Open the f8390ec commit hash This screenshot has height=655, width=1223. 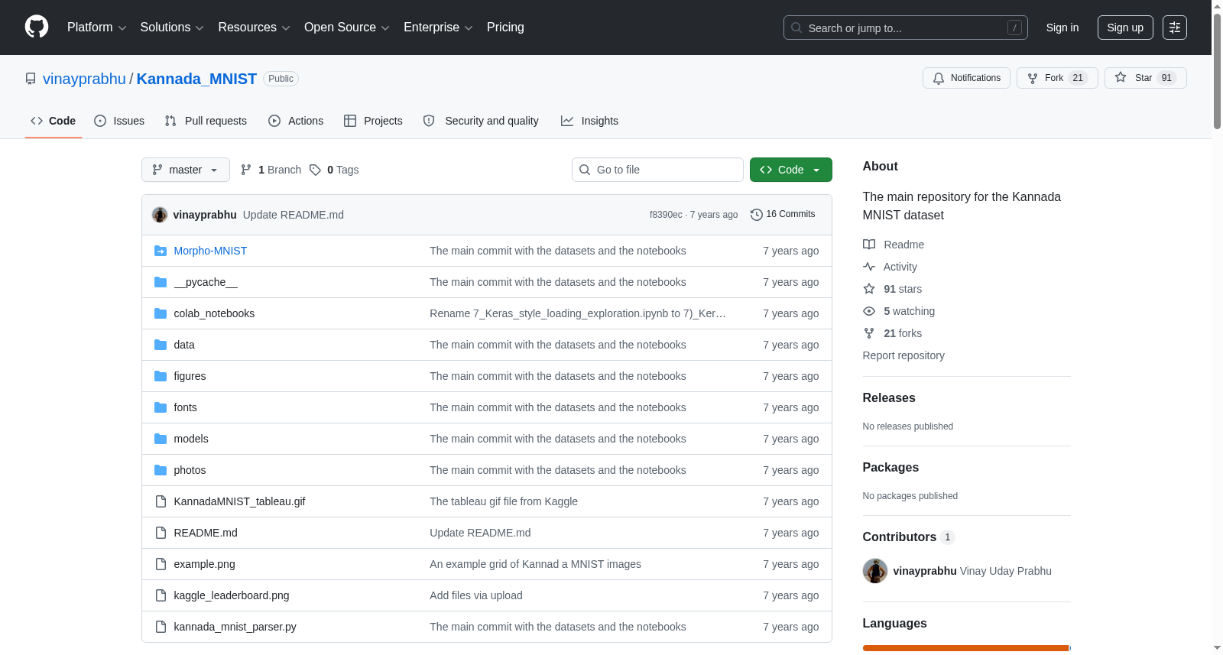(666, 215)
